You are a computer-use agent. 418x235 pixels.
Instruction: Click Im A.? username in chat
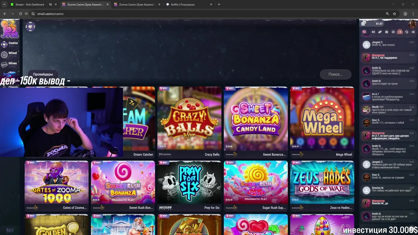(x=375, y=94)
